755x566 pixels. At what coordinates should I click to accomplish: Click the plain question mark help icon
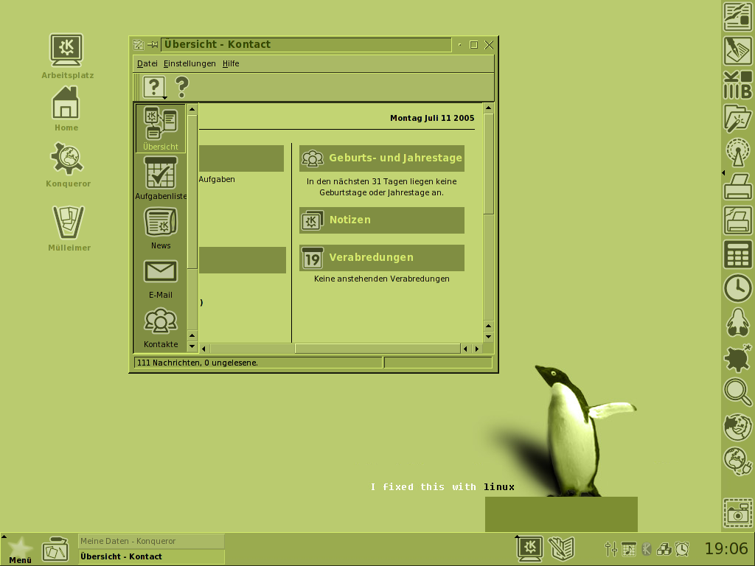(181, 87)
